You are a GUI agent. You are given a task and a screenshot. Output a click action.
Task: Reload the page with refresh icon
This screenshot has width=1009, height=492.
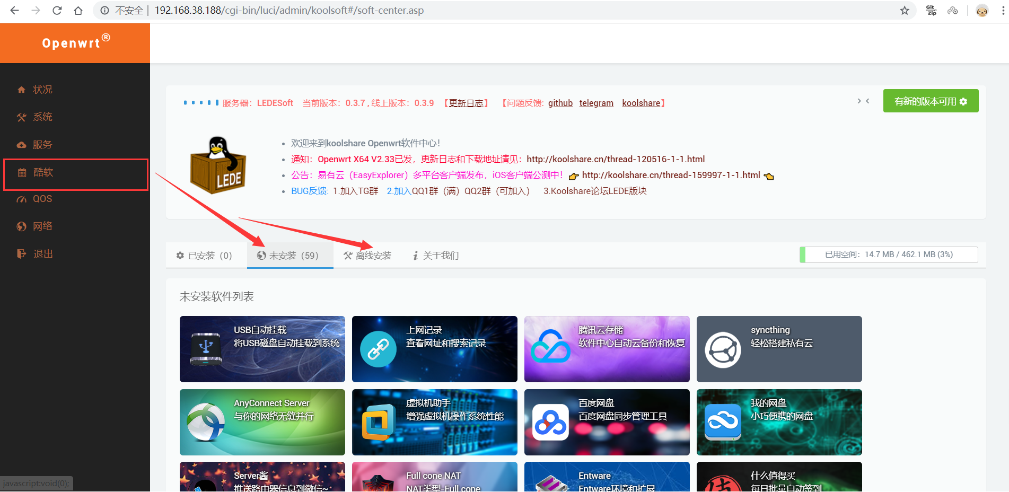pos(57,10)
